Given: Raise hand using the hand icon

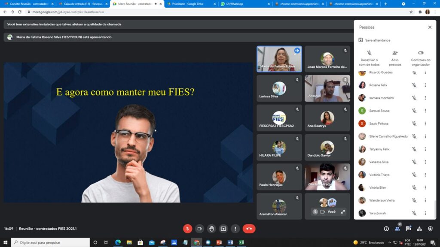Looking at the screenshot, I should tap(211, 229).
